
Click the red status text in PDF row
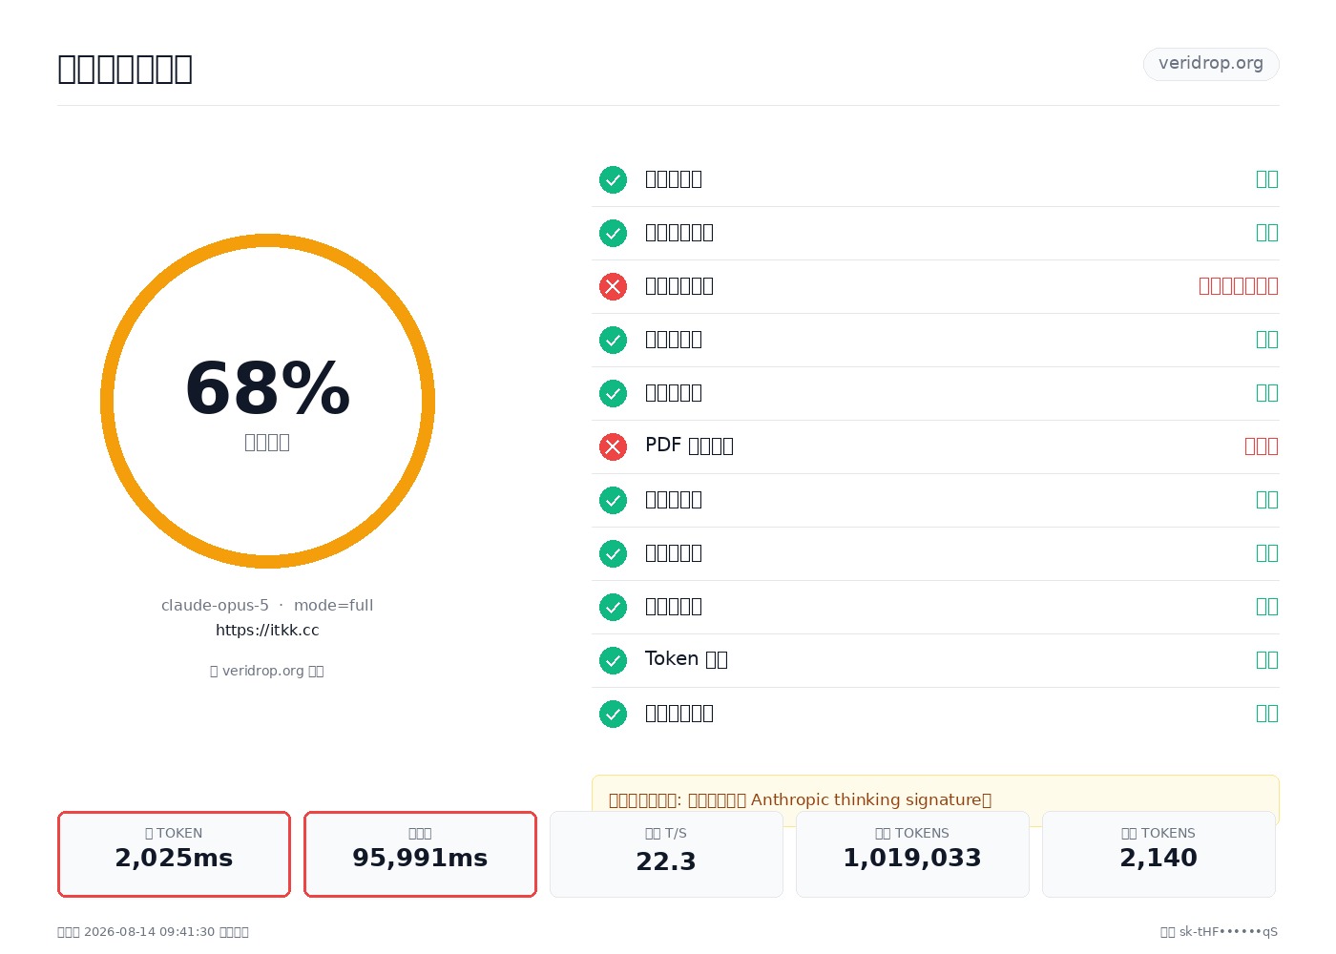pyautogui.click(x=1262, y=446)
